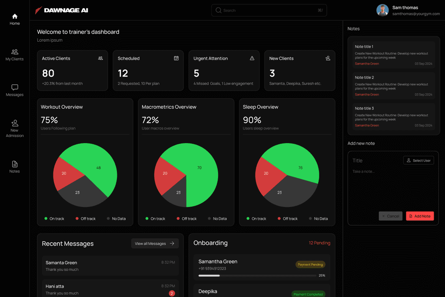Open the Scheduled card showing 12
The width and height of the screenshot is (445, 297).
[x=148, y=71]
